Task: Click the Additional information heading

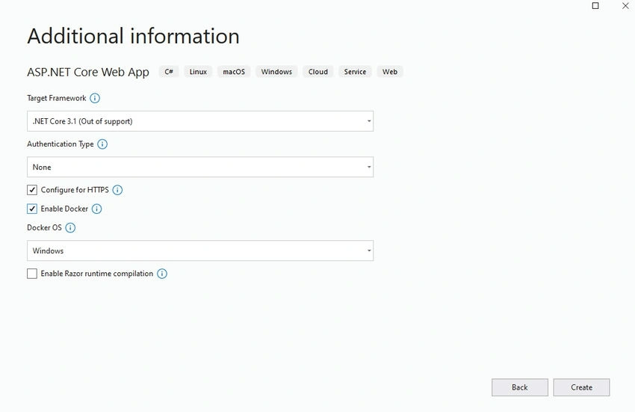Action: [133, 36]
